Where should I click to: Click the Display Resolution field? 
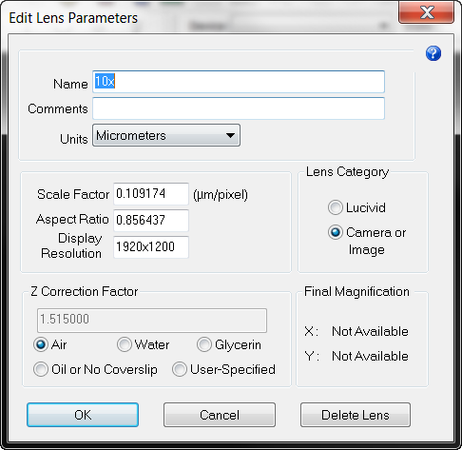click(151, 247)
